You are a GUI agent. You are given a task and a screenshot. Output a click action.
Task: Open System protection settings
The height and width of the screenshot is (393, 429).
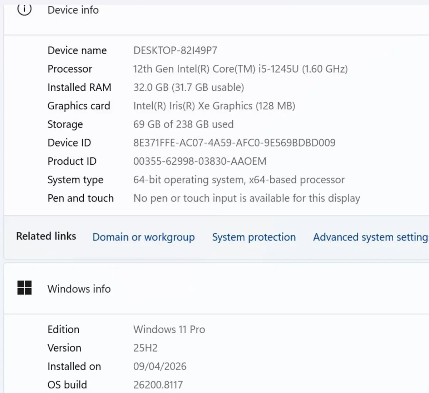(254, 237)
